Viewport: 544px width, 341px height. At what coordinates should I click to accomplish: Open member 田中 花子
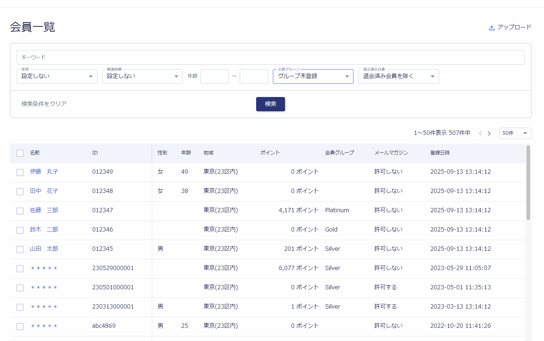[44, 191]
